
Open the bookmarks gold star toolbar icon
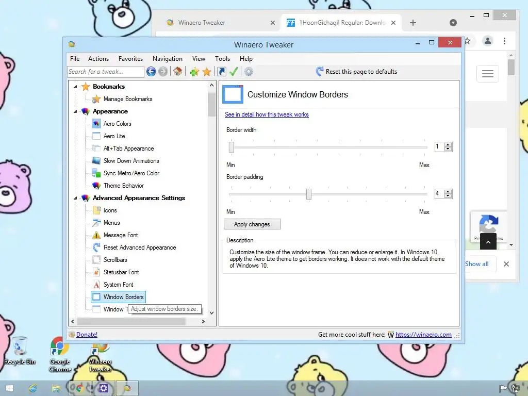coord(207,72)
